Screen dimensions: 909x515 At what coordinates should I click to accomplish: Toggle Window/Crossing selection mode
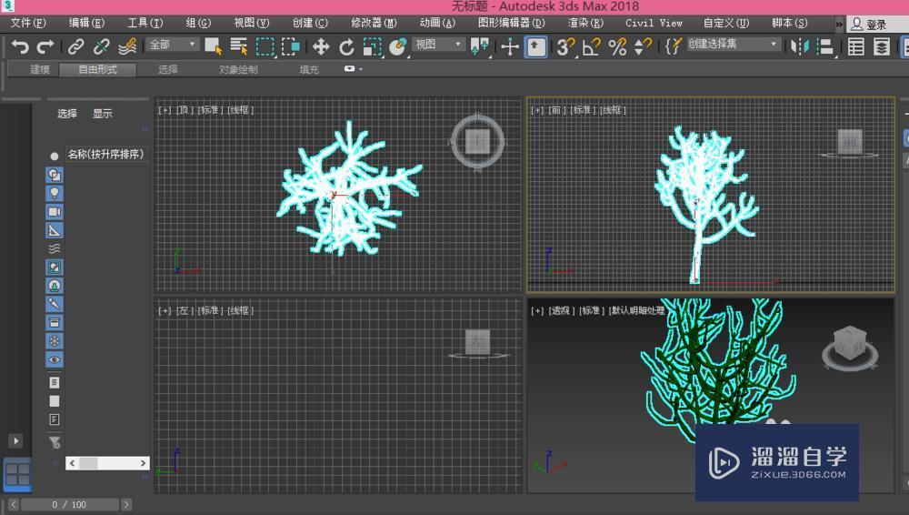pos(291,45)
